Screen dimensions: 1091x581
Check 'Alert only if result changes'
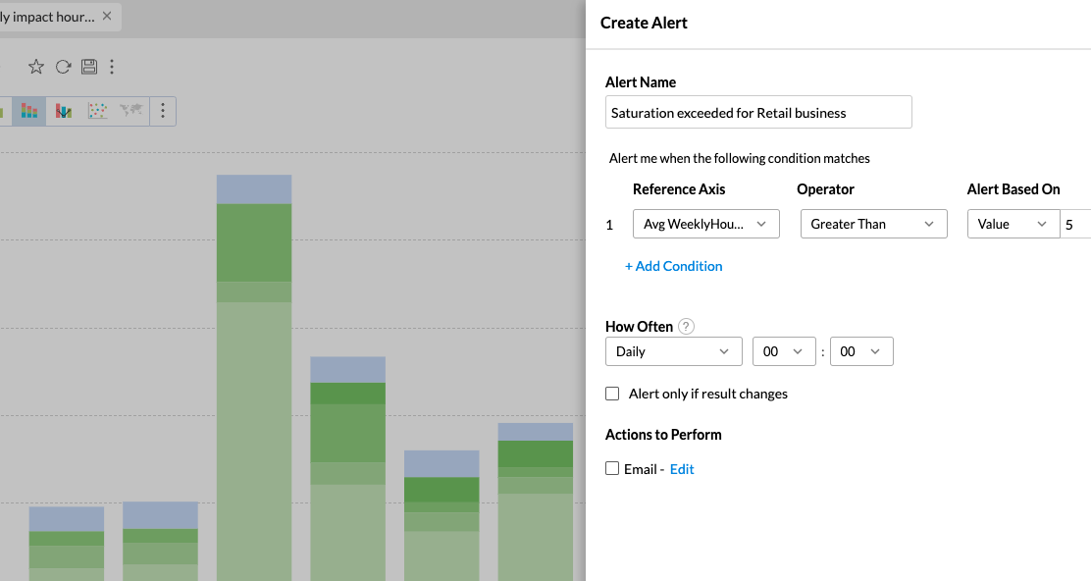[x=612, y=394]
